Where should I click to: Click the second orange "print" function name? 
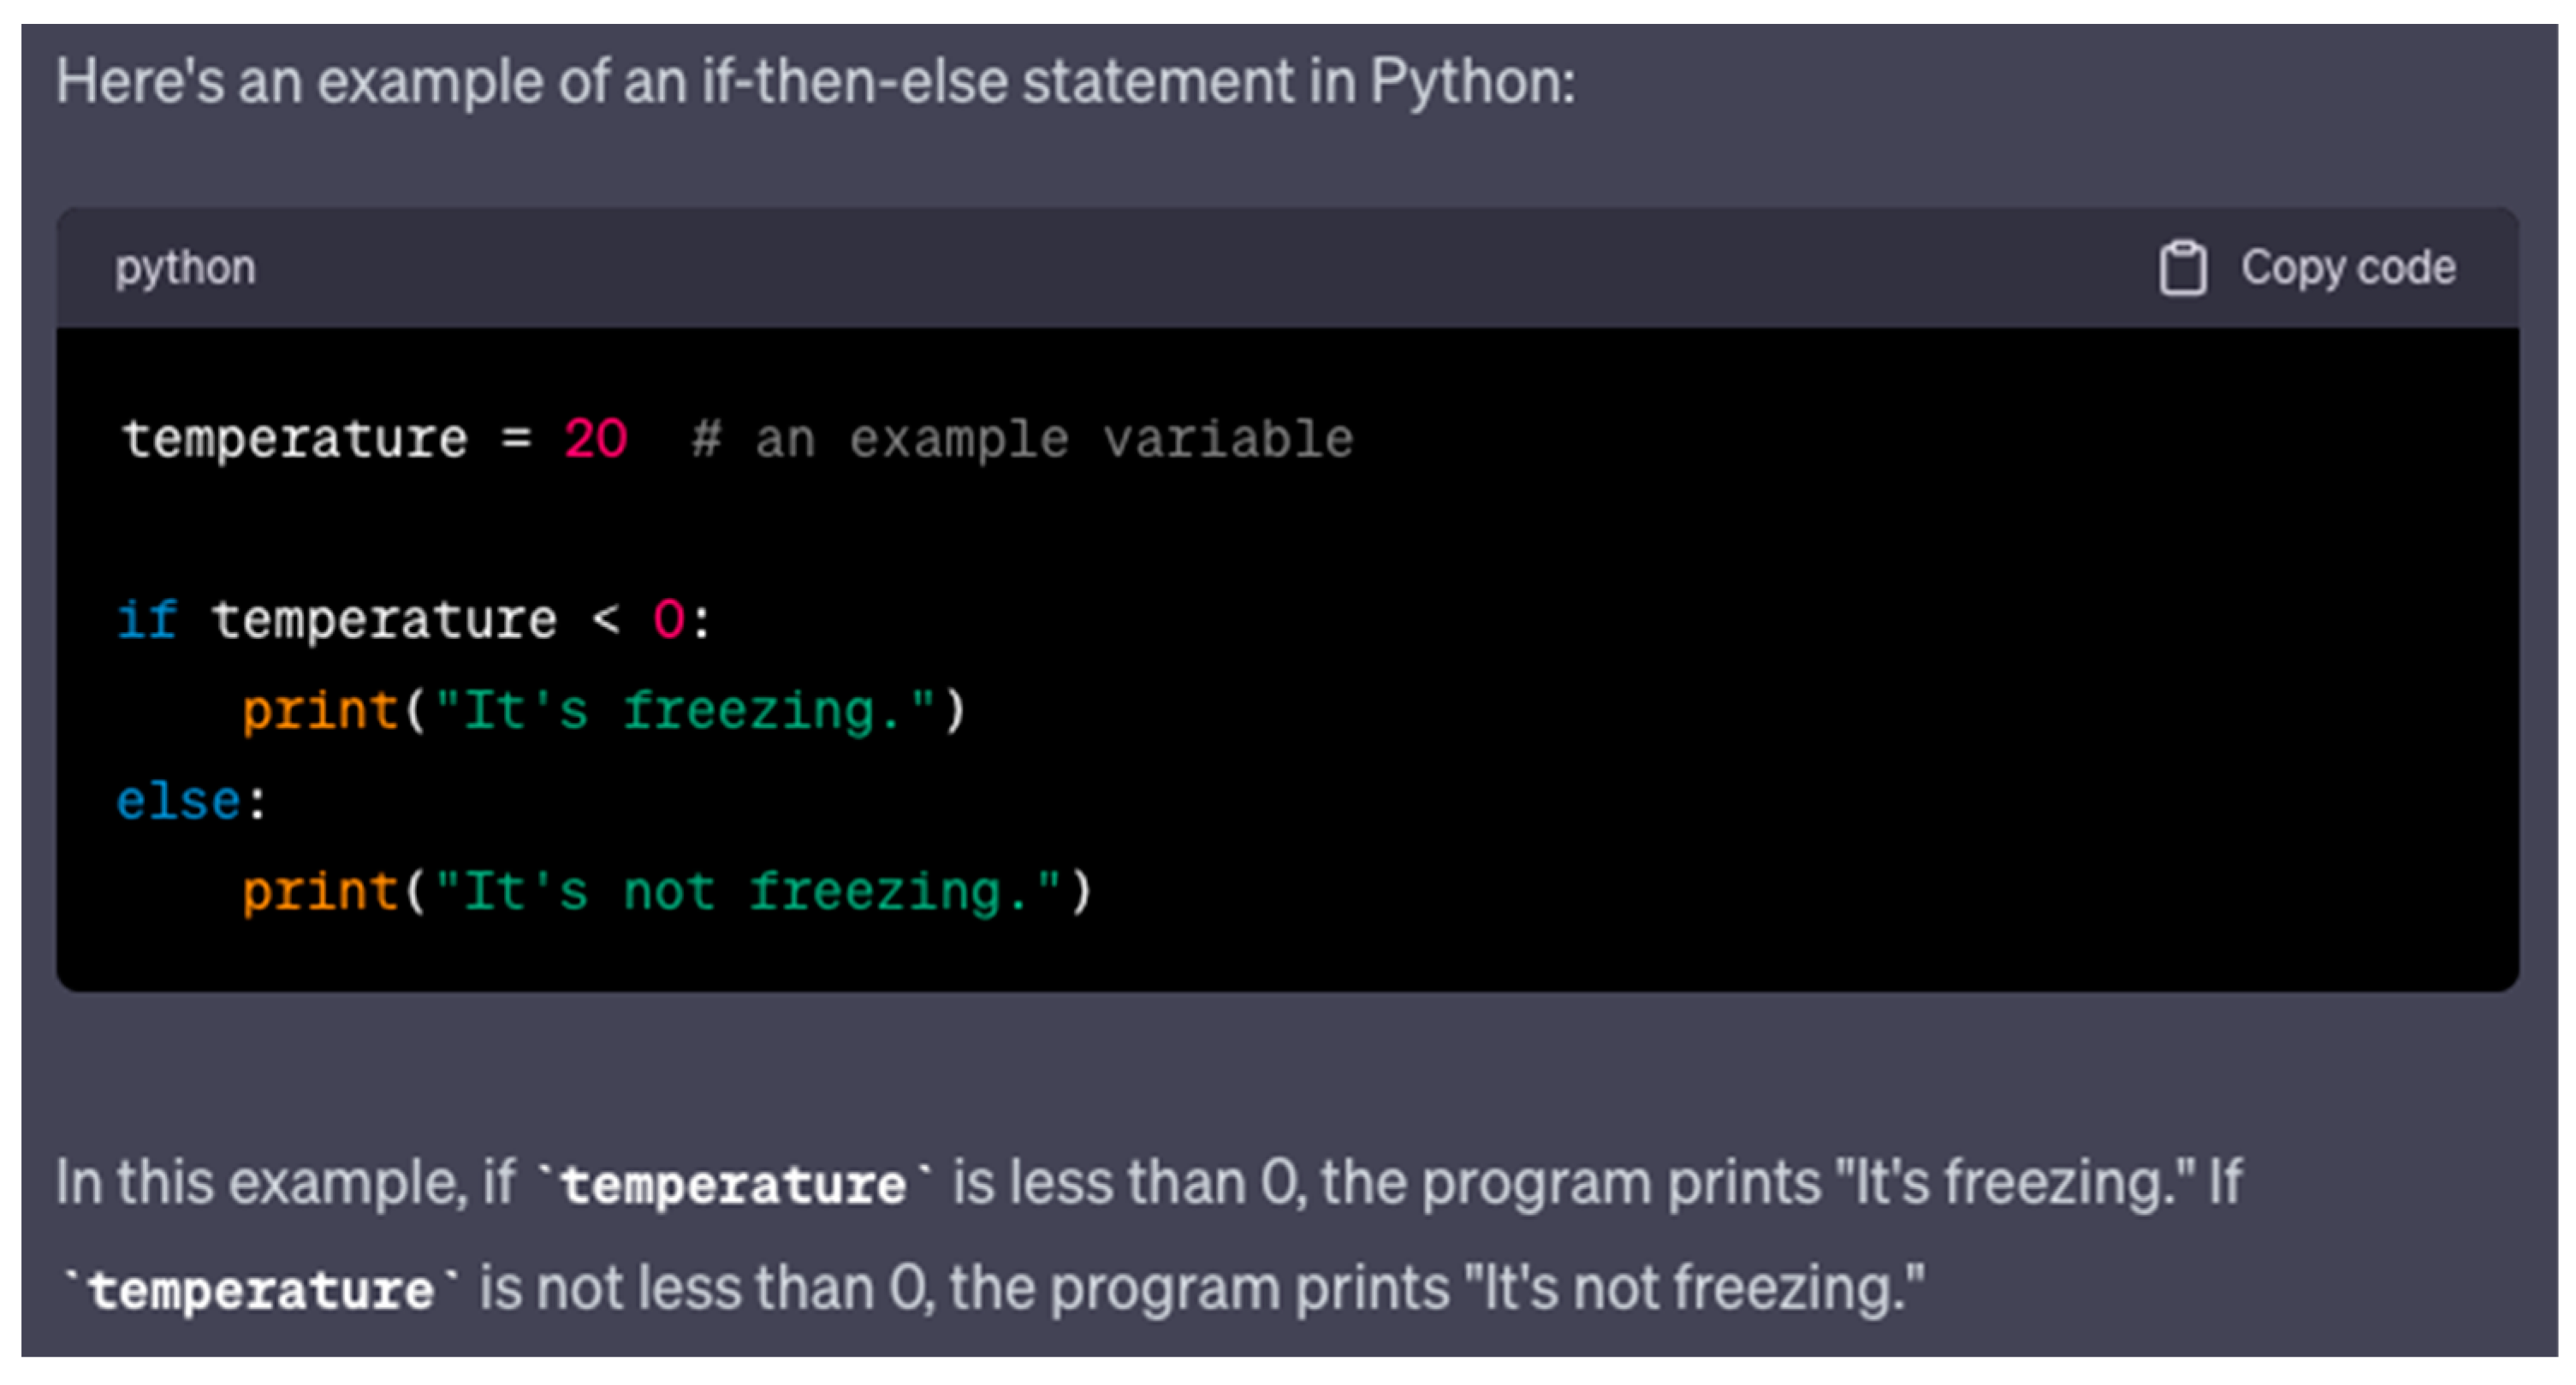tap(320, 891)
